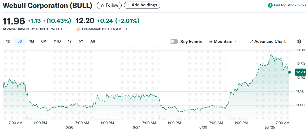Click the 12.20 price label on axis

[301, 72]
